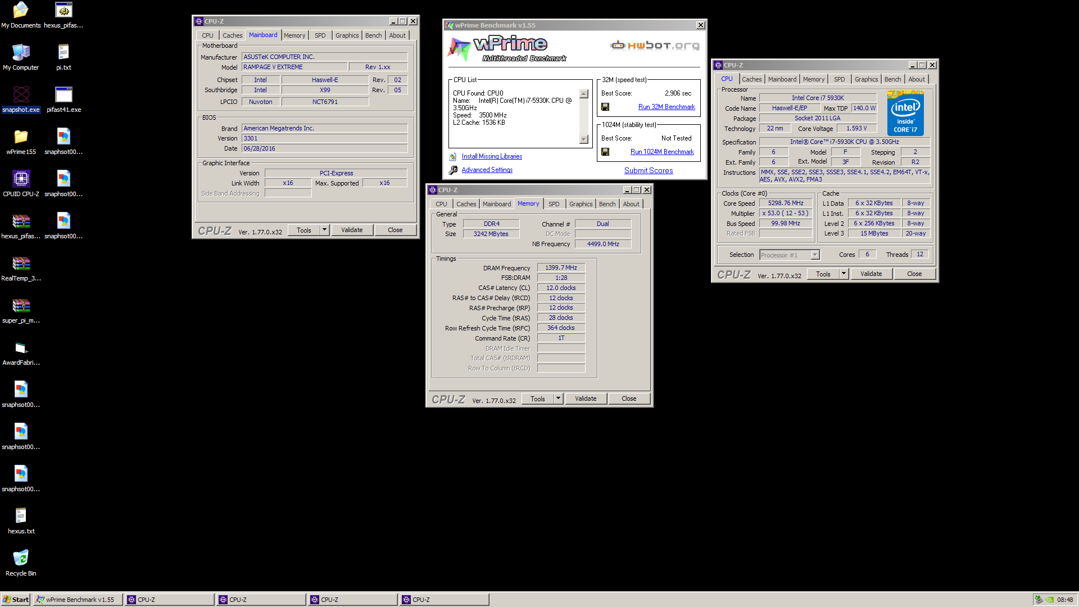Viewport: 1079px width, 607px height.
Task: Open hexus_pifas desktop icon in second column
Action: [x=64, y=15]
